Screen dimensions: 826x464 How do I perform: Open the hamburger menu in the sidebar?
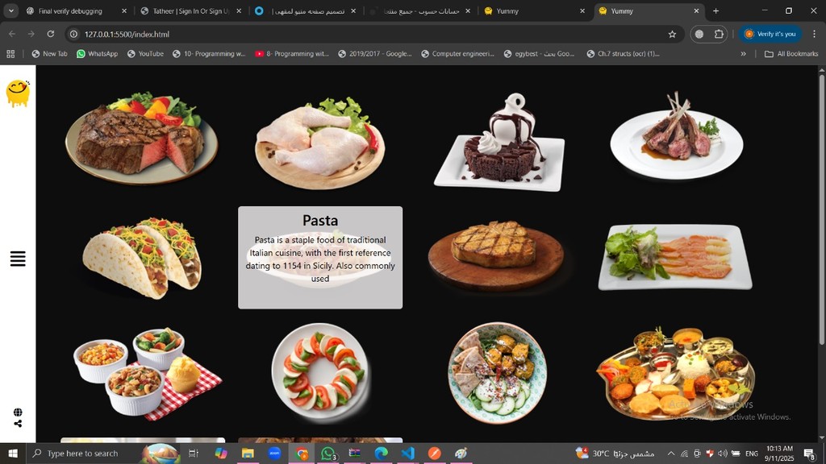pos(18,259)
